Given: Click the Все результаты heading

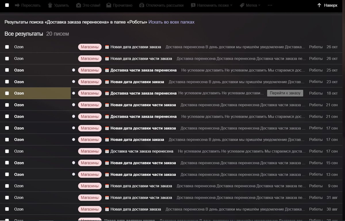Looking at the screenshot, I should point(24,34).
